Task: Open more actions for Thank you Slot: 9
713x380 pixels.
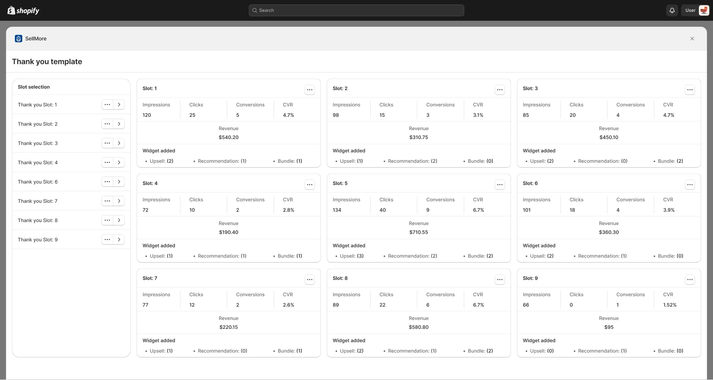Action: [107, 239]
